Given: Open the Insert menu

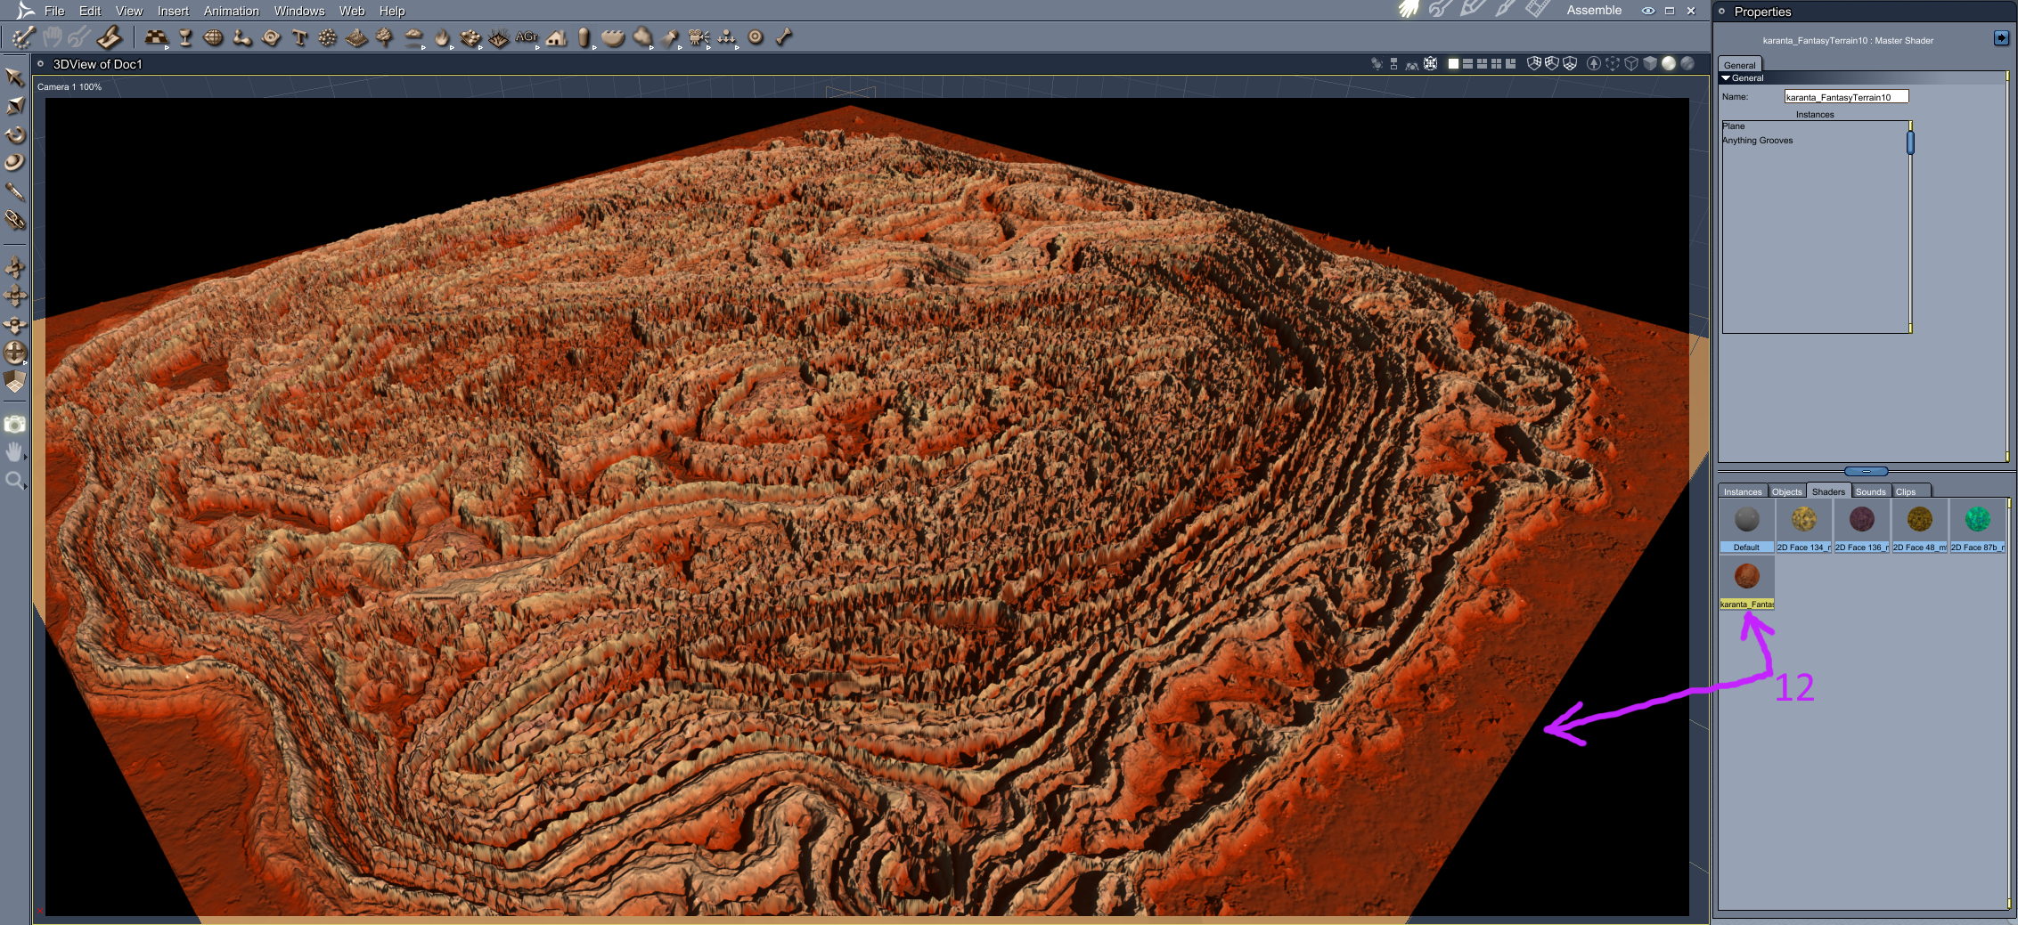Looking at the screenshot, I should tap(173, 11).
